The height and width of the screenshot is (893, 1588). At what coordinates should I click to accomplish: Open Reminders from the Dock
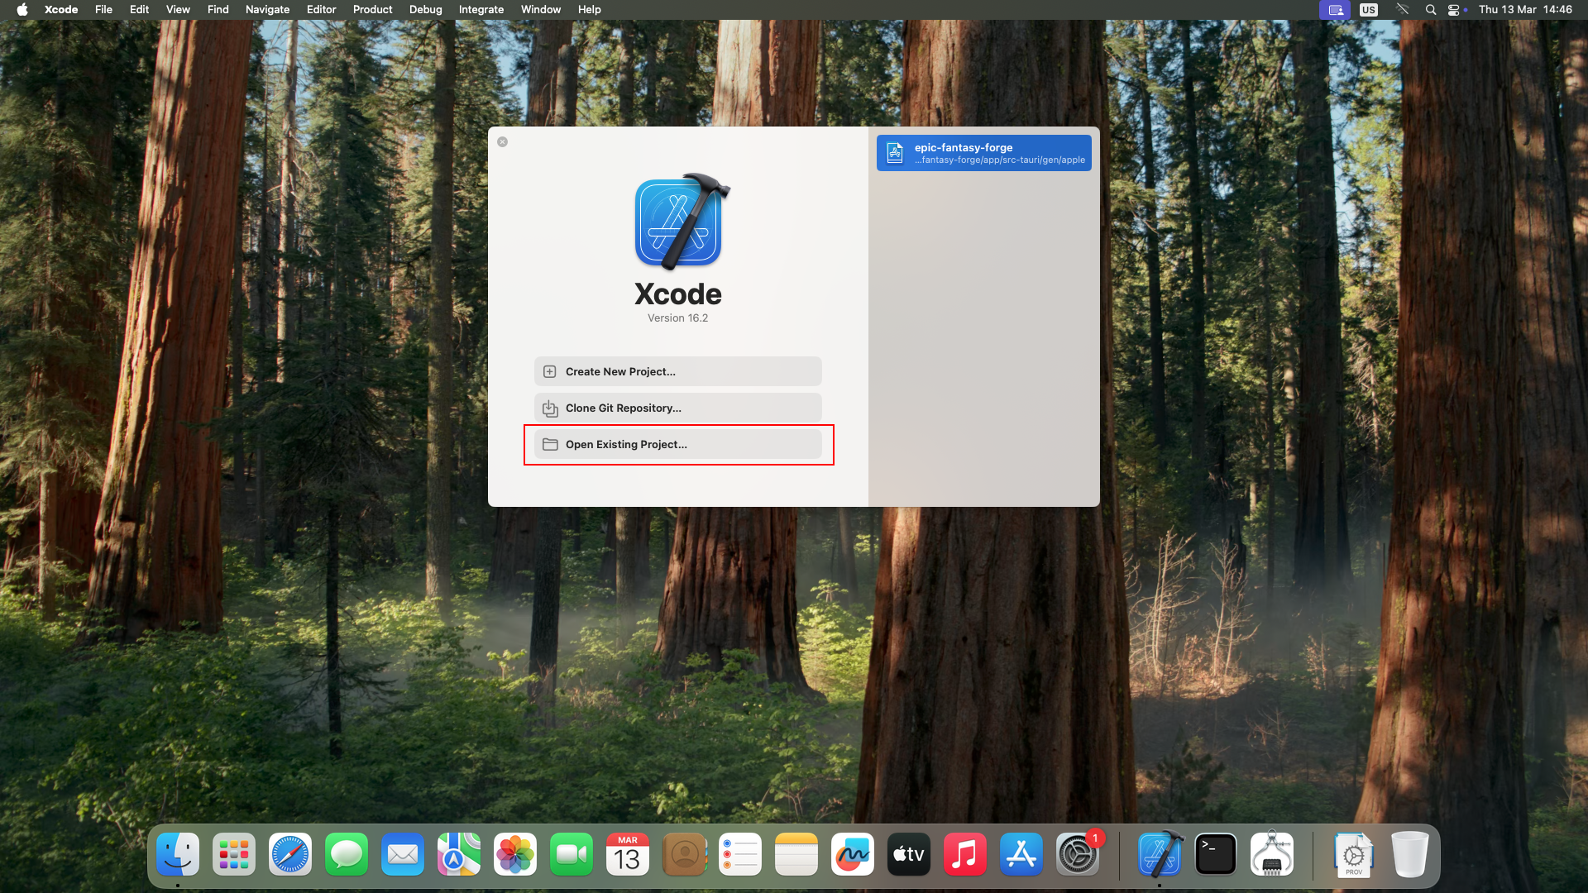click(740, 854)
